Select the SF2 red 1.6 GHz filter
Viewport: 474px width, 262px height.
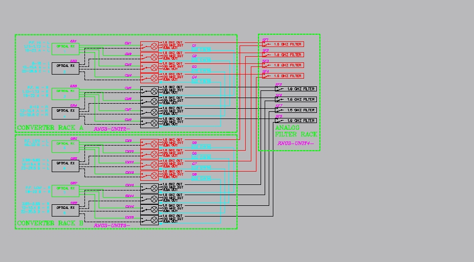pyautogui.click(x=283, y=55)
